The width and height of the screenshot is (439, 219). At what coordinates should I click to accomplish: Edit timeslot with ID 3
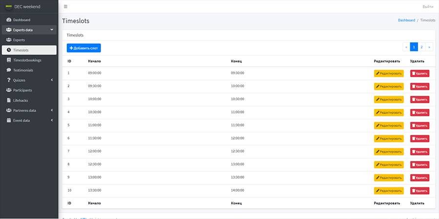pos(389,99)
